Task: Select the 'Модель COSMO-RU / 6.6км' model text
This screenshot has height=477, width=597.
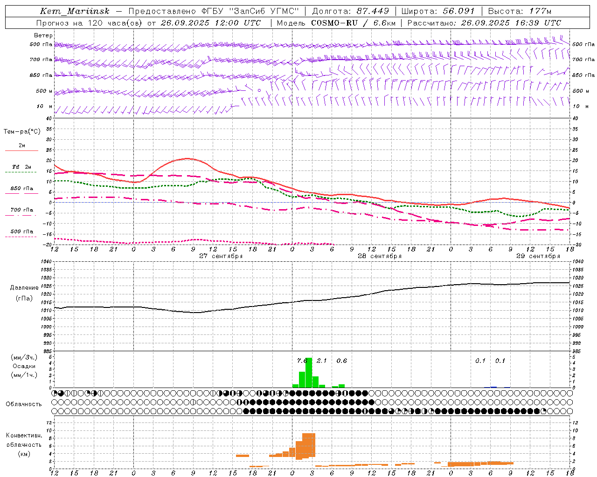Action: coord(336,23)
